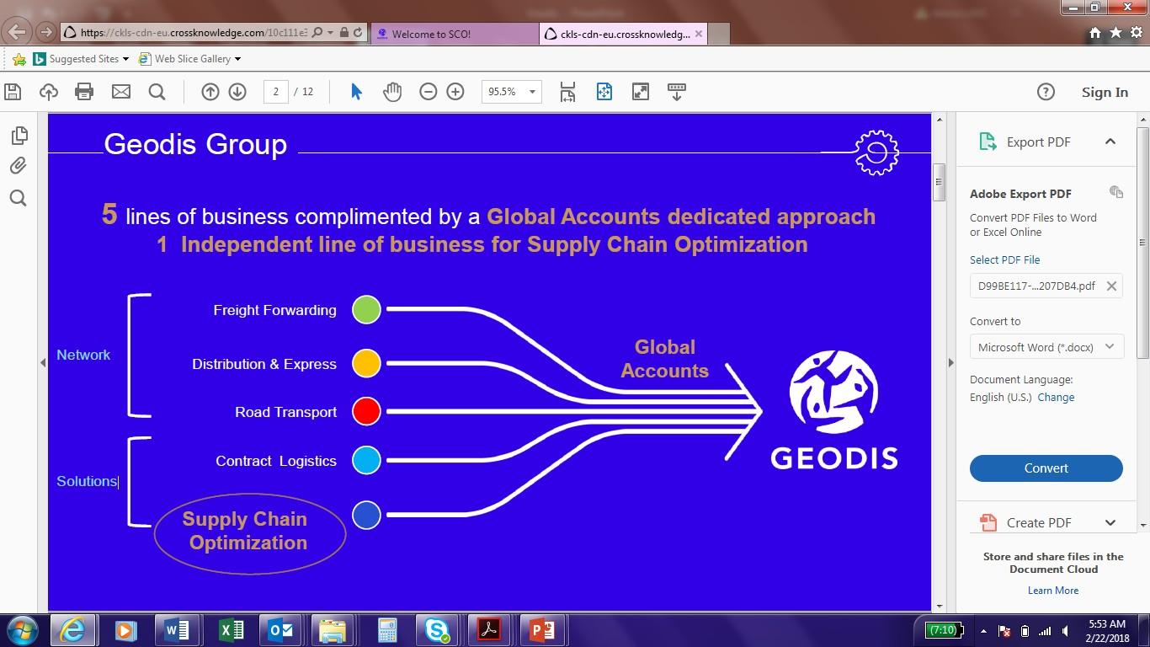Click the page number field

pos(275,92)
